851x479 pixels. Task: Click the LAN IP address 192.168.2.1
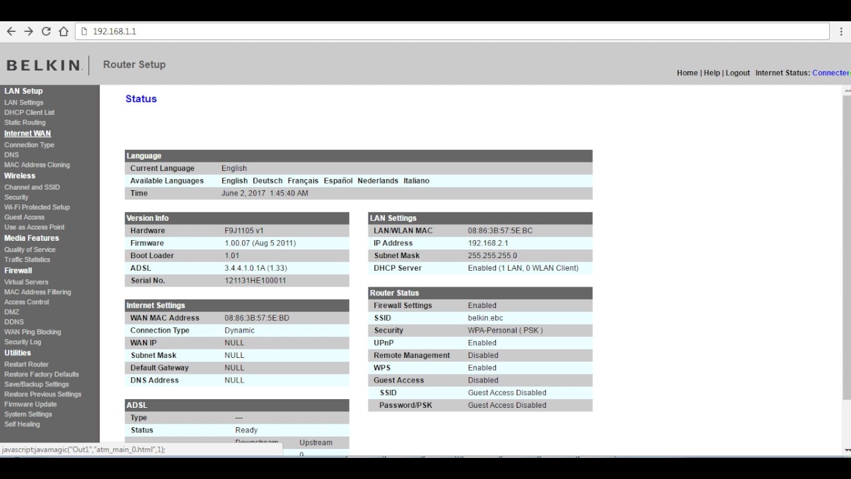pos(488,243)
